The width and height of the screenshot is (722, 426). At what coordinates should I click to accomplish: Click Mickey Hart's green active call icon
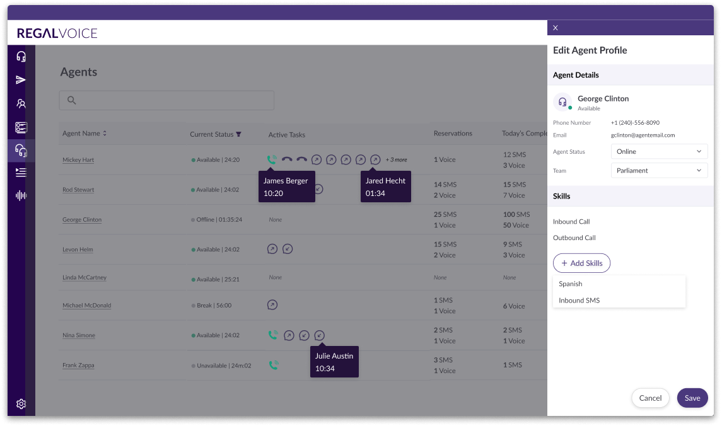272,159
